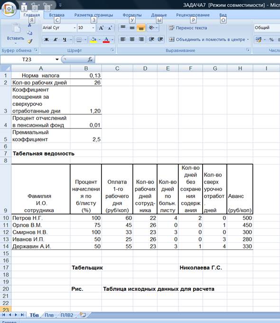Click the next sheet navigation arrow
Screen dimensions: 280x323
pos(16,315)
